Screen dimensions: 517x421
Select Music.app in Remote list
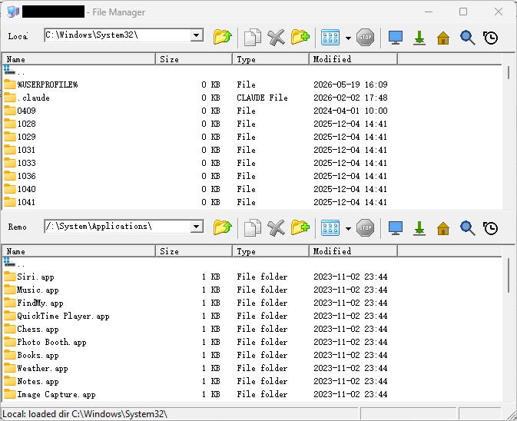31,290
